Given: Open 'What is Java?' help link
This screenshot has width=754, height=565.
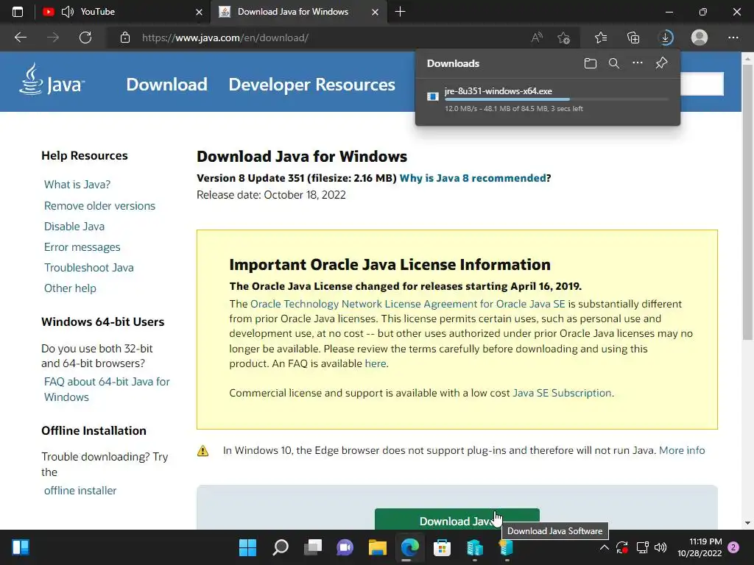Looking at the screenshot, I should [77, 185].
